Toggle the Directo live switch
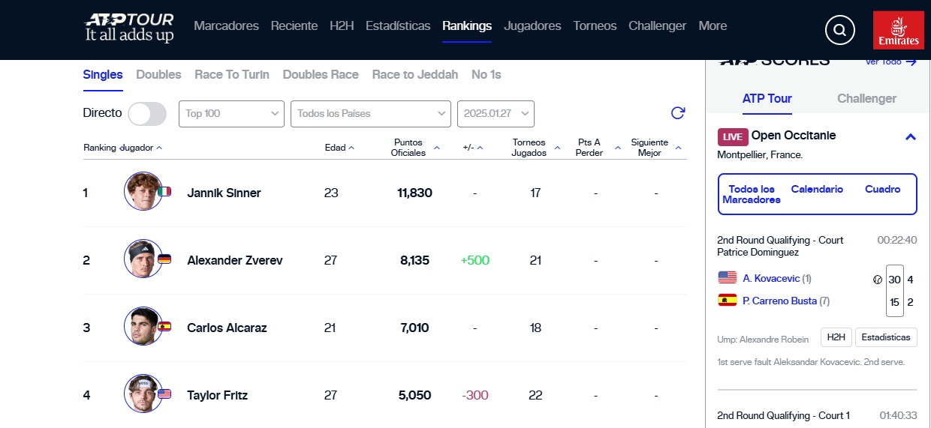Viewport: 931px width, 428px height. (x=147, y=114)
